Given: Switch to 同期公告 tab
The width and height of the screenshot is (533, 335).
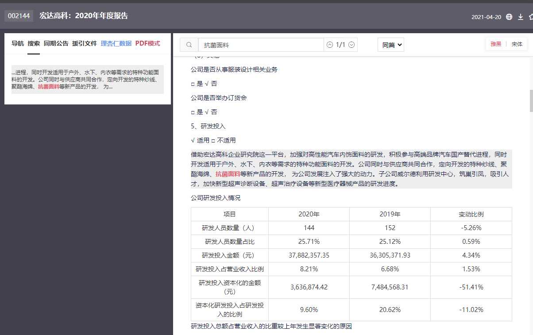Looking at the screenshot, I should pos(56,43).
